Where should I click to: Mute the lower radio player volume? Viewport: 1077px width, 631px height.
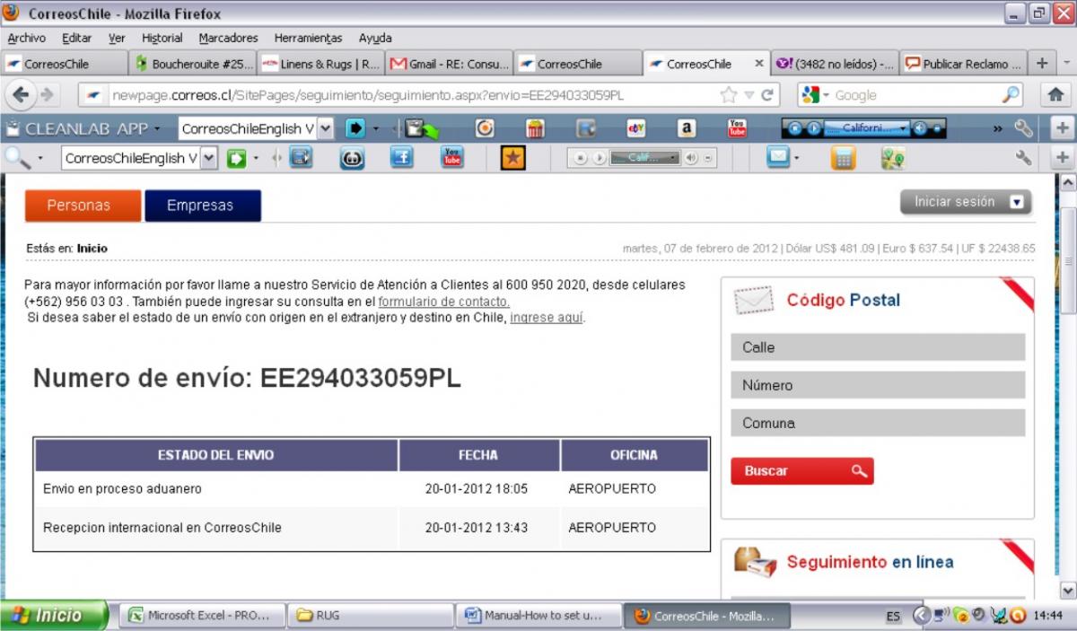click(x=691, y=158)
